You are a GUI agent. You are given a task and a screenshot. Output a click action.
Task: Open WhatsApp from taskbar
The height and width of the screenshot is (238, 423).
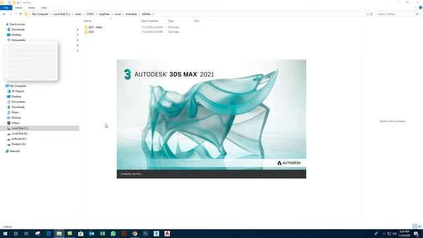[x=113, y=233]
